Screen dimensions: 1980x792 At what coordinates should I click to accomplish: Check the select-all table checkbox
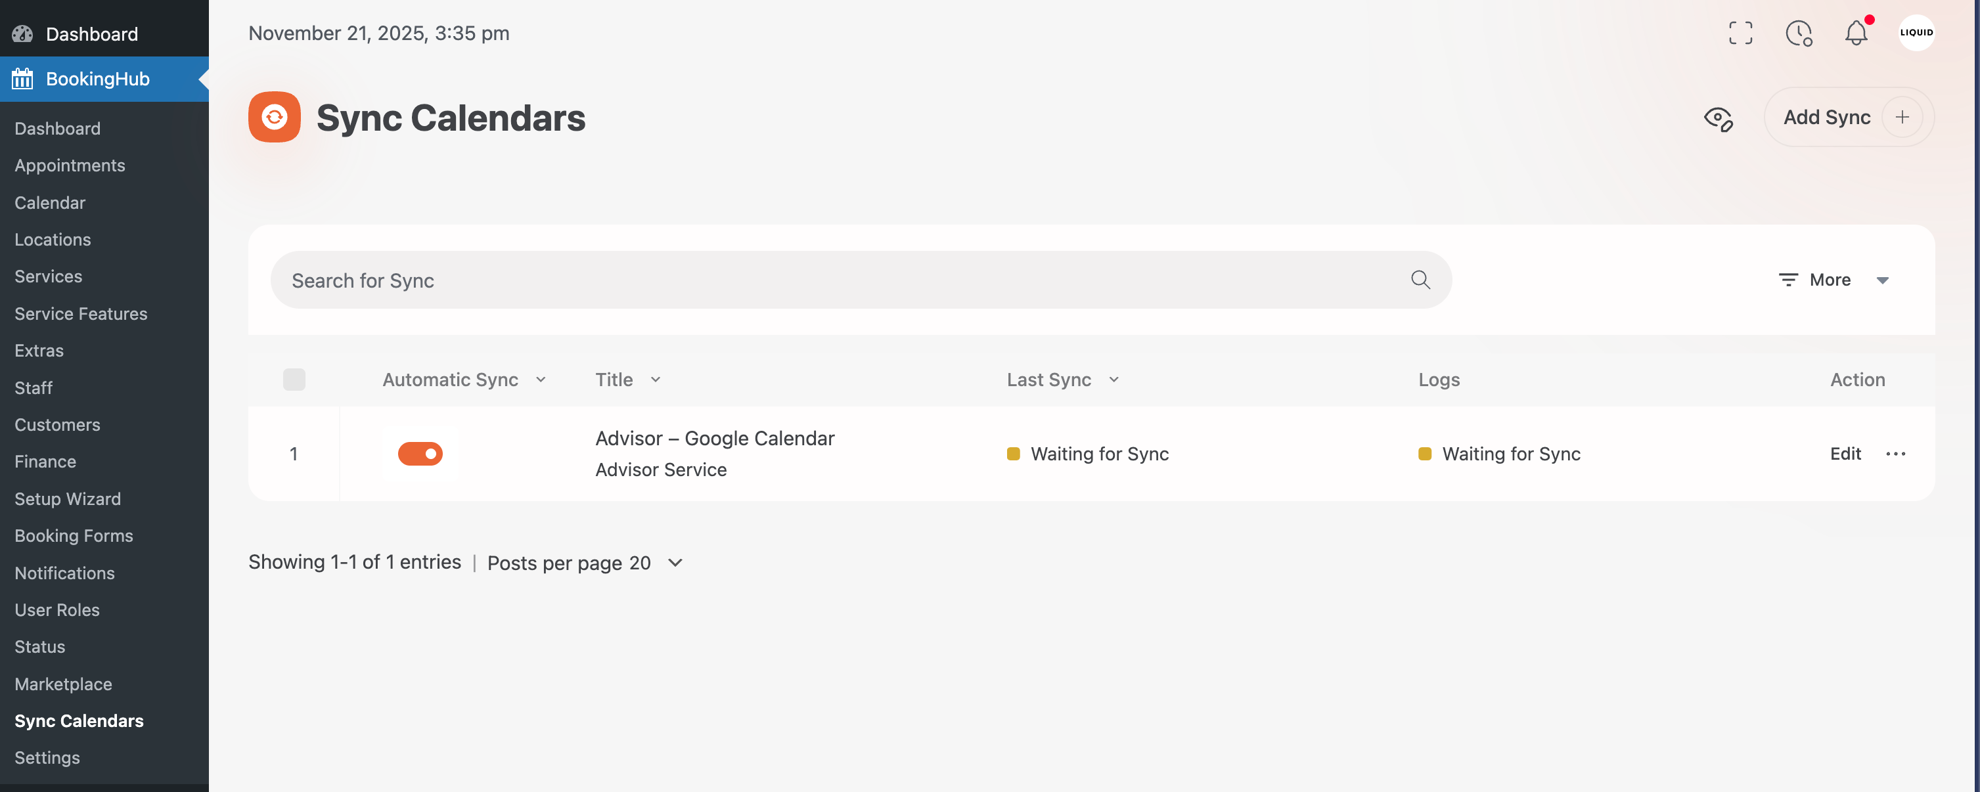(x=294, y=380)
